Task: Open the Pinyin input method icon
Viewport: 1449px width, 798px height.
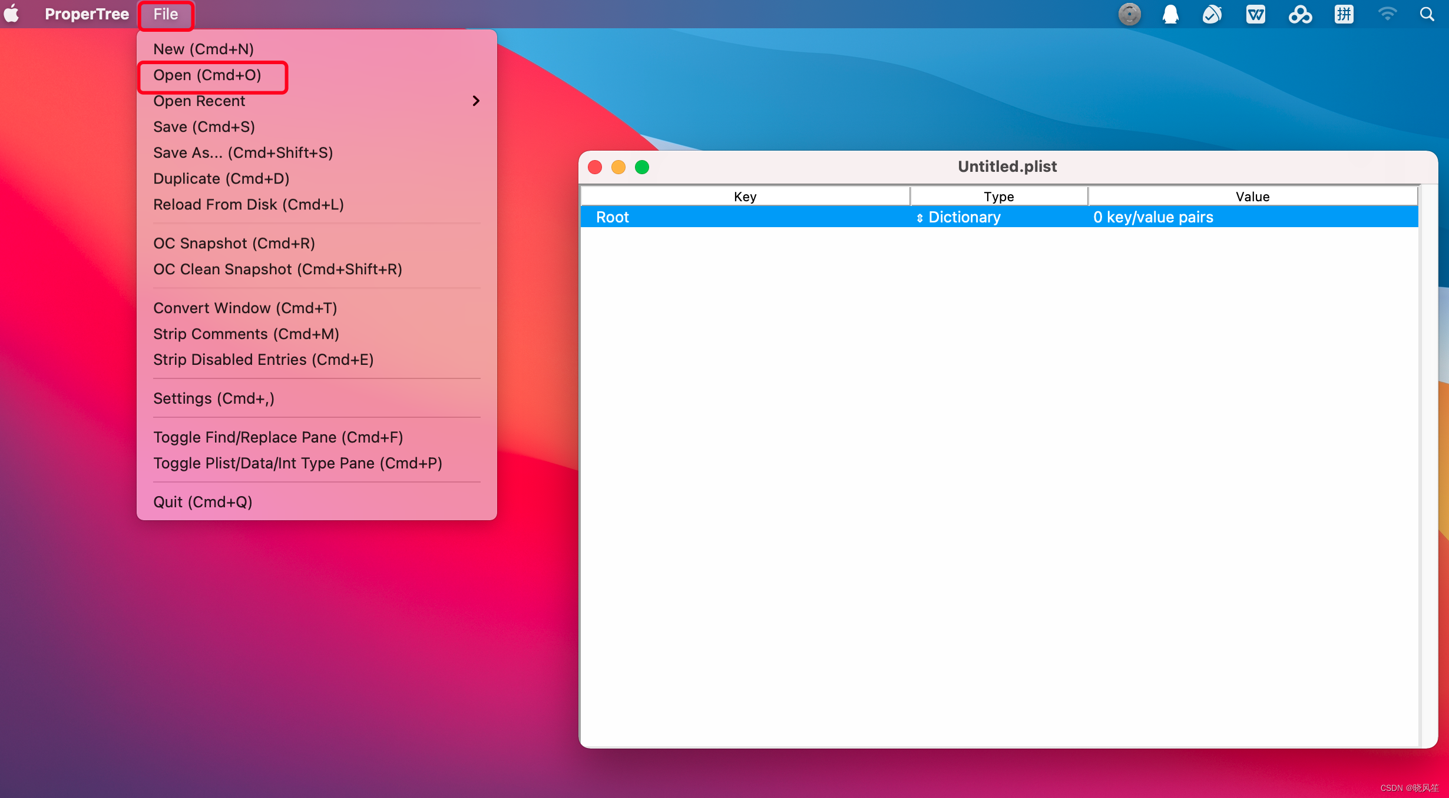Action: [x=1344, y=14]
